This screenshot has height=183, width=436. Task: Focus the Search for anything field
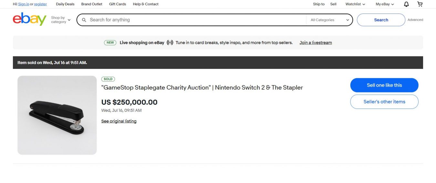(x=197, y=20)
